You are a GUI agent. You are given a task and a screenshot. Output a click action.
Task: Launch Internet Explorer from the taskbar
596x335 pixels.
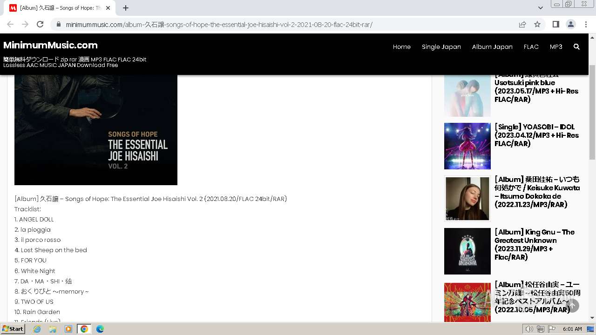click(x=37, y=329)
